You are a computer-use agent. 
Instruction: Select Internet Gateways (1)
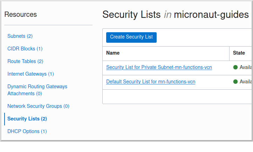pyautogui.click(x=30, y=74)
